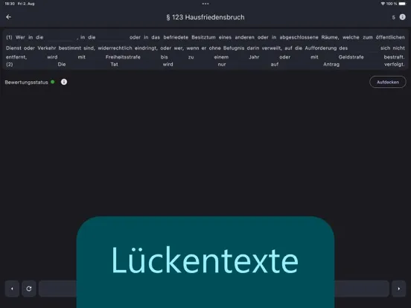
Task: Open info icon beside Bewertungsstatus
Action: [x=64, y=82]
